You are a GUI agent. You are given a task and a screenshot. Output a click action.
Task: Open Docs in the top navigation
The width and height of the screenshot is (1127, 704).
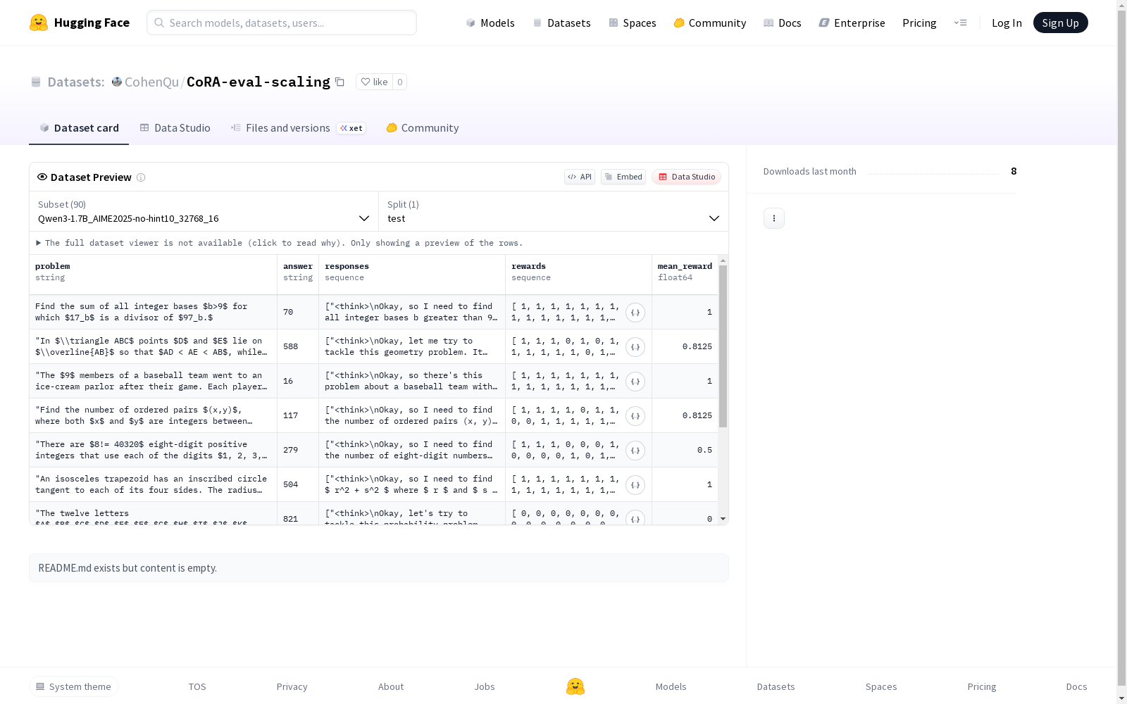783,23
